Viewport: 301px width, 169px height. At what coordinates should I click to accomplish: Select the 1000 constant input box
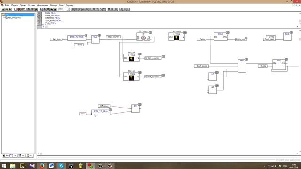(x=79, y=45)
